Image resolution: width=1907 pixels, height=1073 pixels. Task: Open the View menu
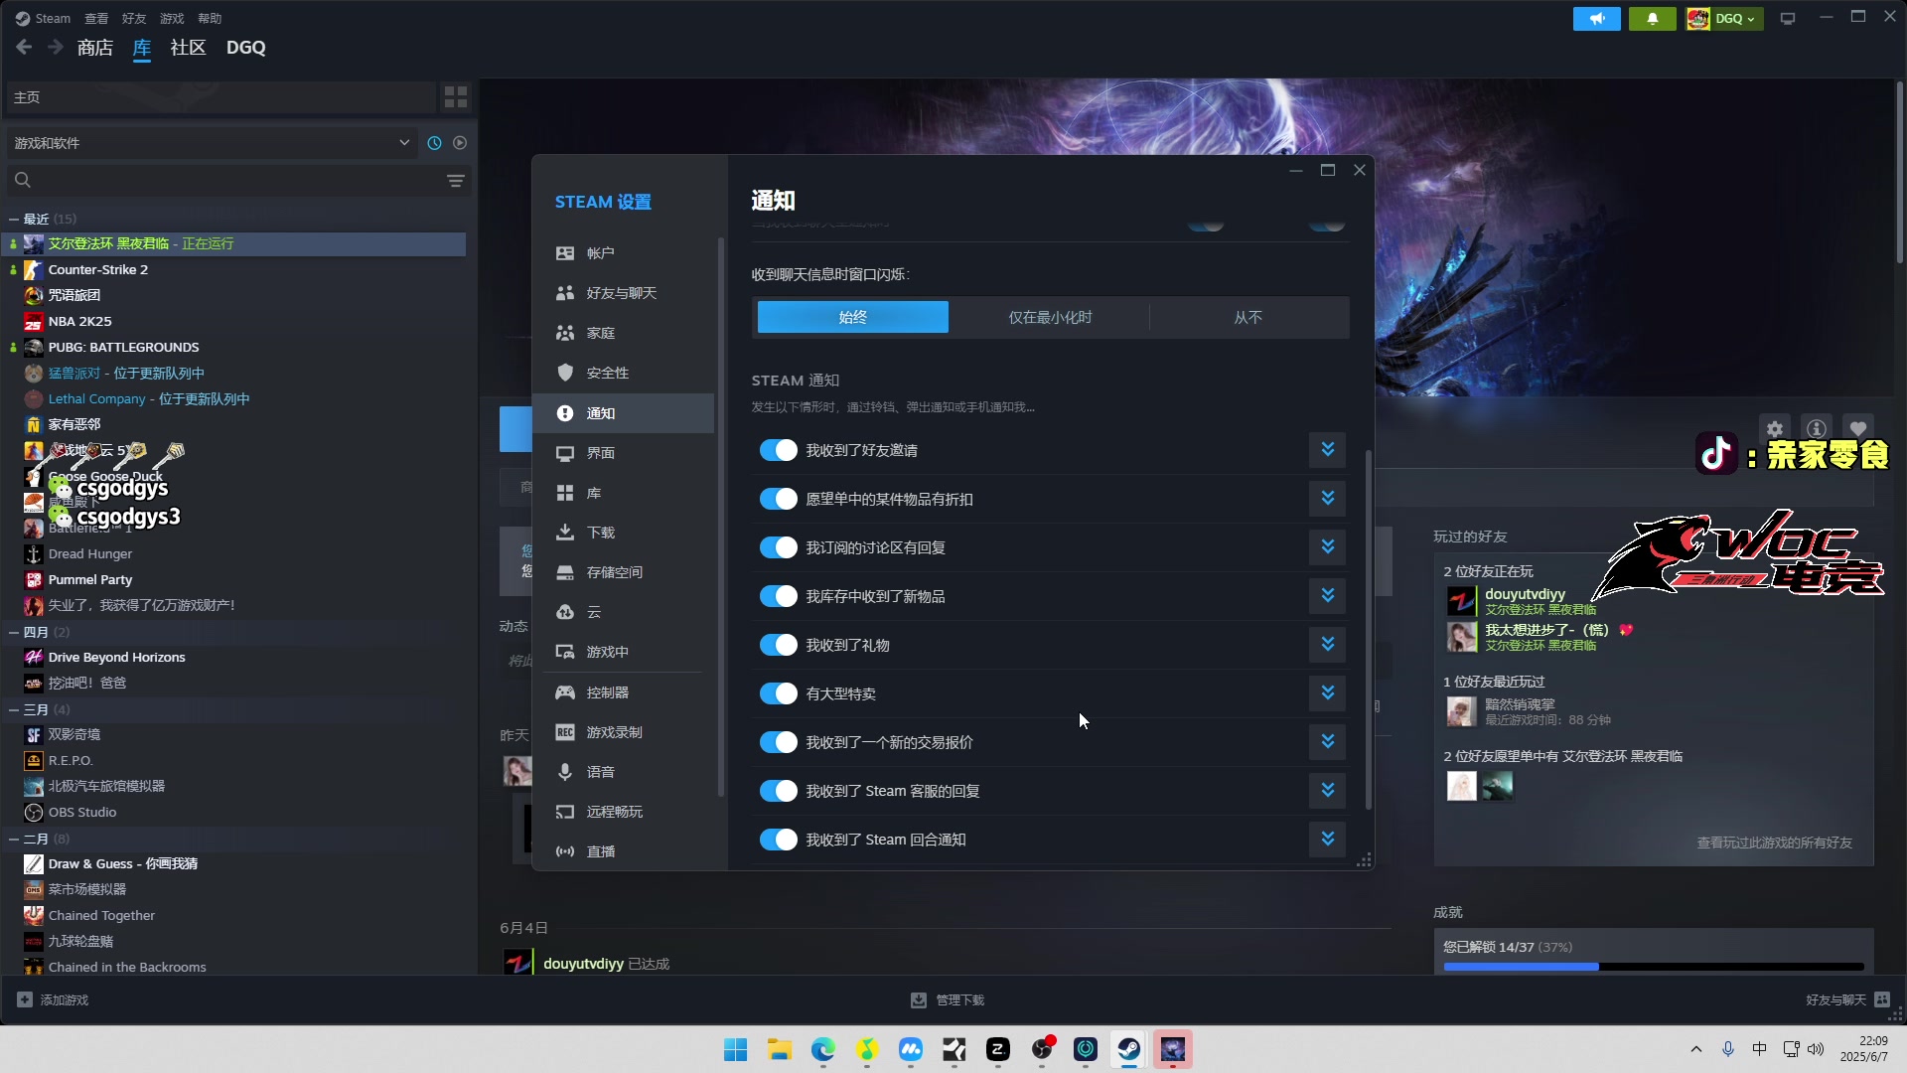point(96,18)
